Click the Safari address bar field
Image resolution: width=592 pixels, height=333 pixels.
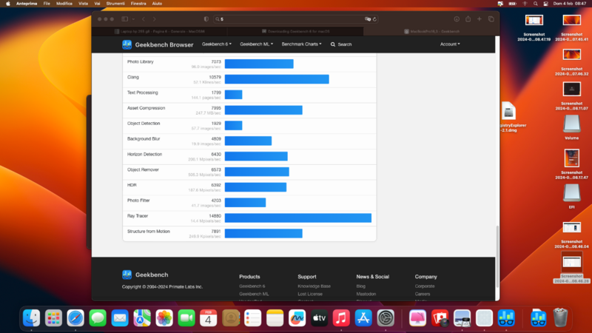(295, 19)
